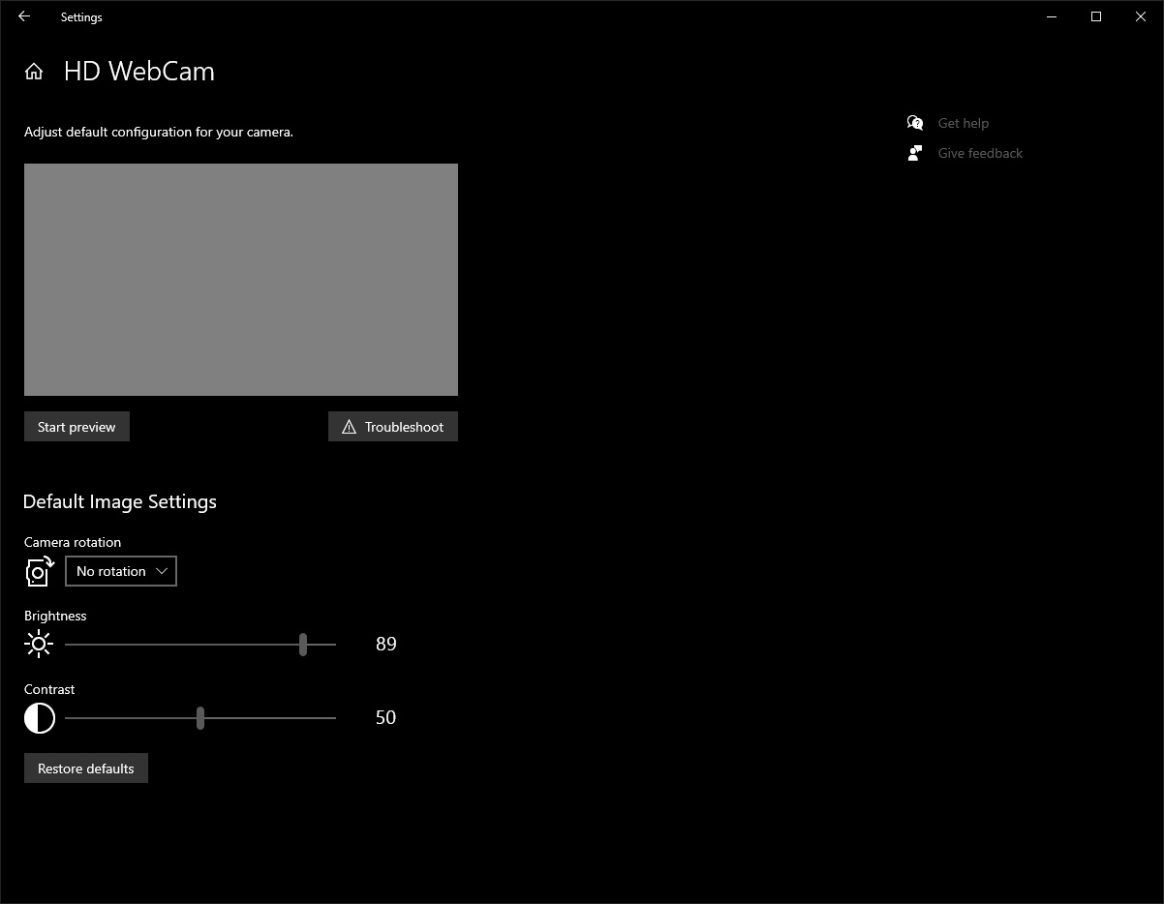
Task: Click the Give feedback link
Action: (979, 152)
